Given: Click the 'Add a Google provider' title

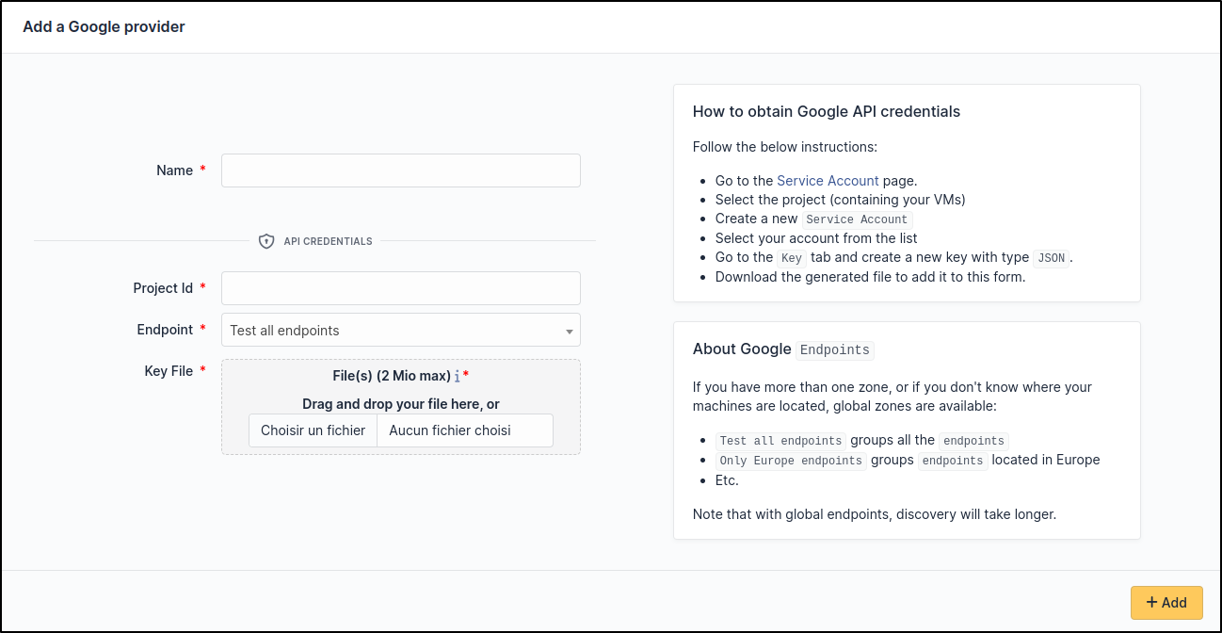Looking at the screenshot, I should coord(104,26).
